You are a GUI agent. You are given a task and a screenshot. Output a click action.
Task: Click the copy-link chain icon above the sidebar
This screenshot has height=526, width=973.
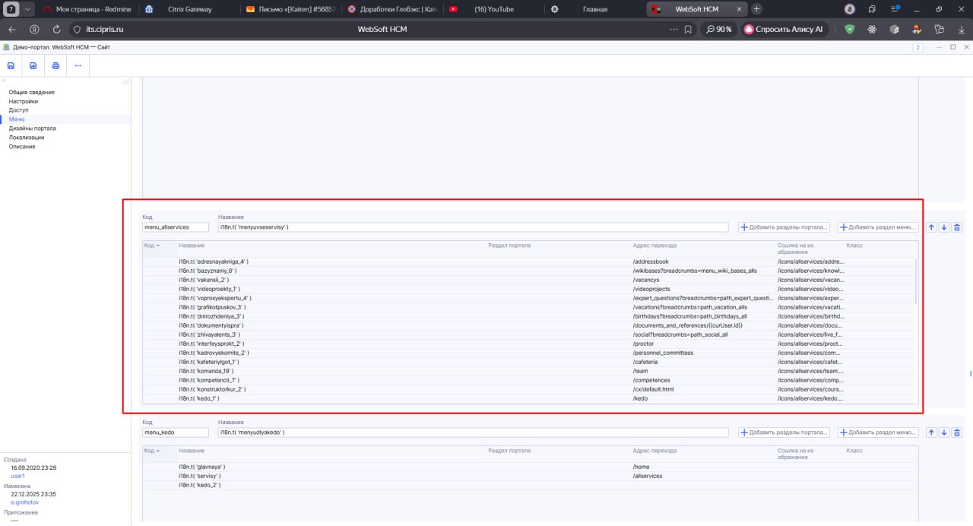point(125,82)
